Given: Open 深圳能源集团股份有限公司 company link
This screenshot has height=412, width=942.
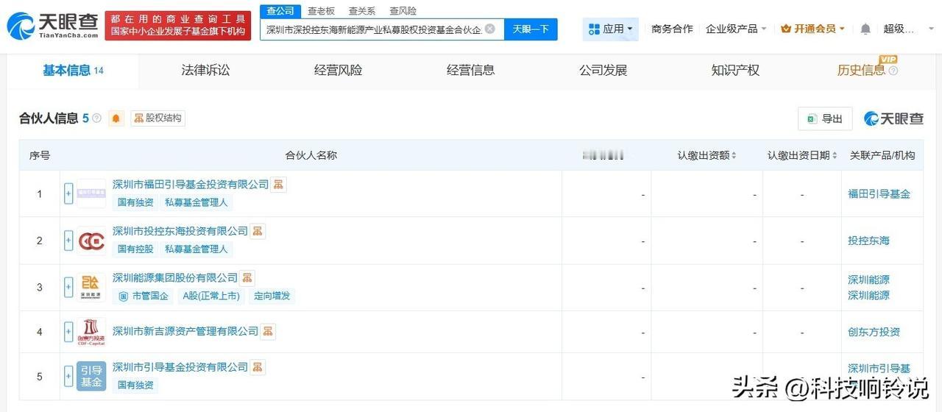Looking at the screenshot, I should (x=175, y=277).
